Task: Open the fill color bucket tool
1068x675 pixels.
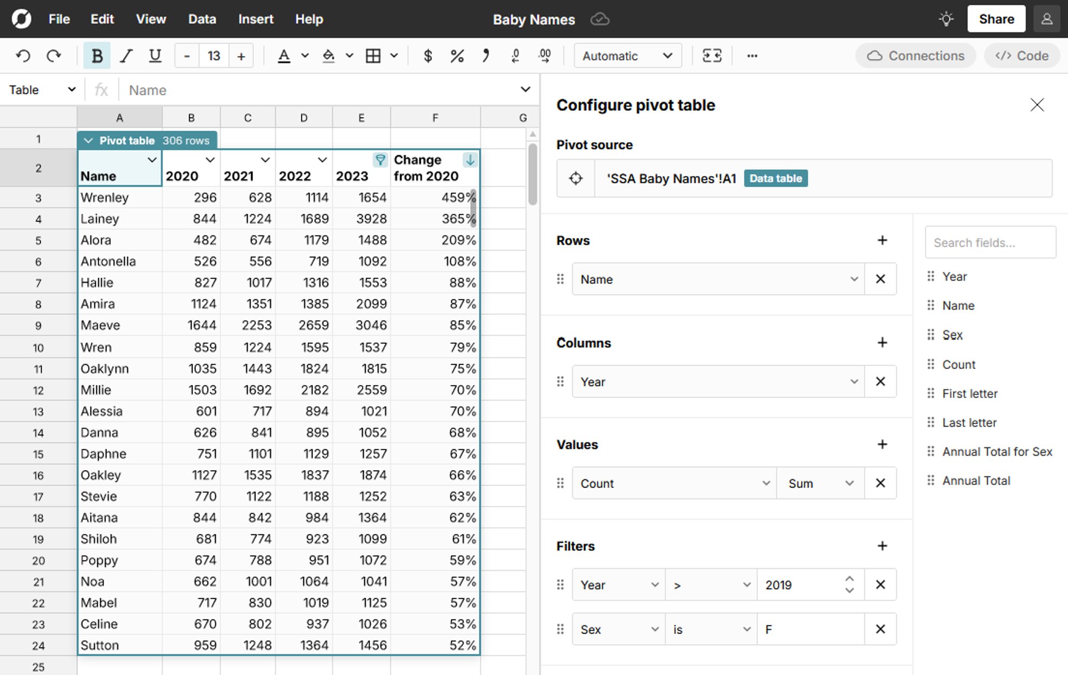Action: 329,56
